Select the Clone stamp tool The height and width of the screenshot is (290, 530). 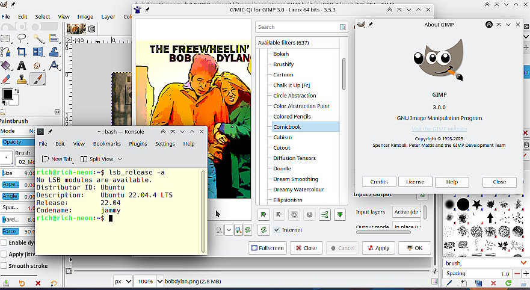click(x=22, y=79)
